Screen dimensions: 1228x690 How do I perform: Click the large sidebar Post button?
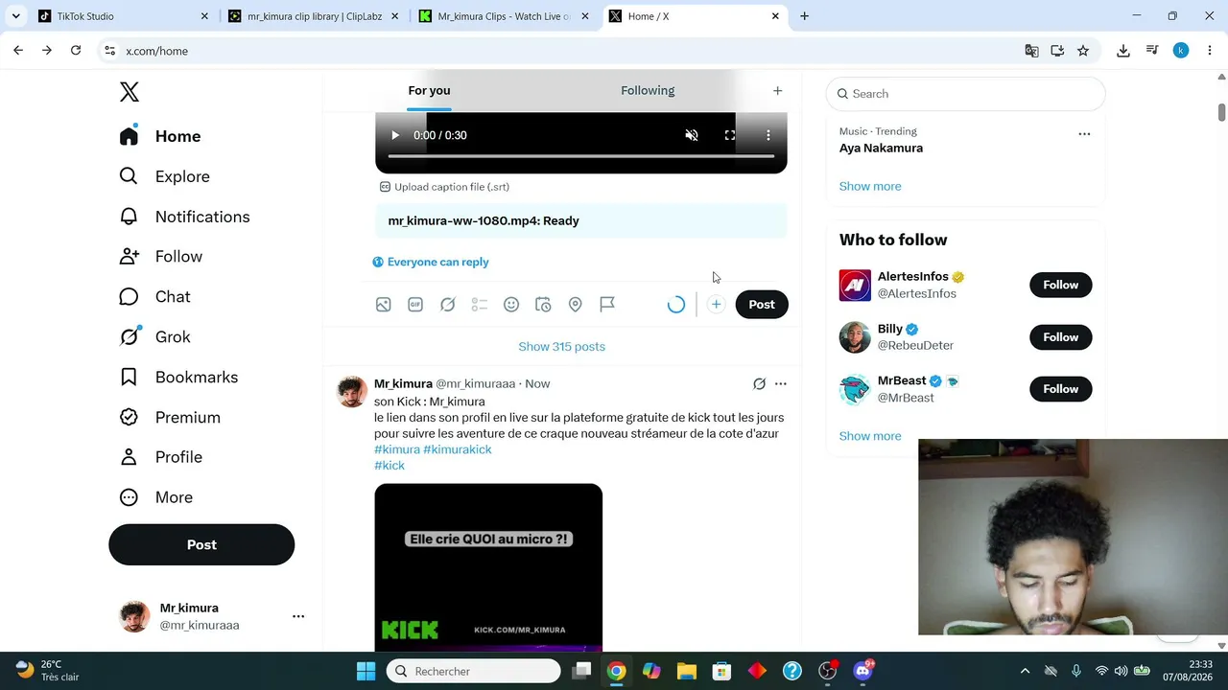(x=201, y=544)
